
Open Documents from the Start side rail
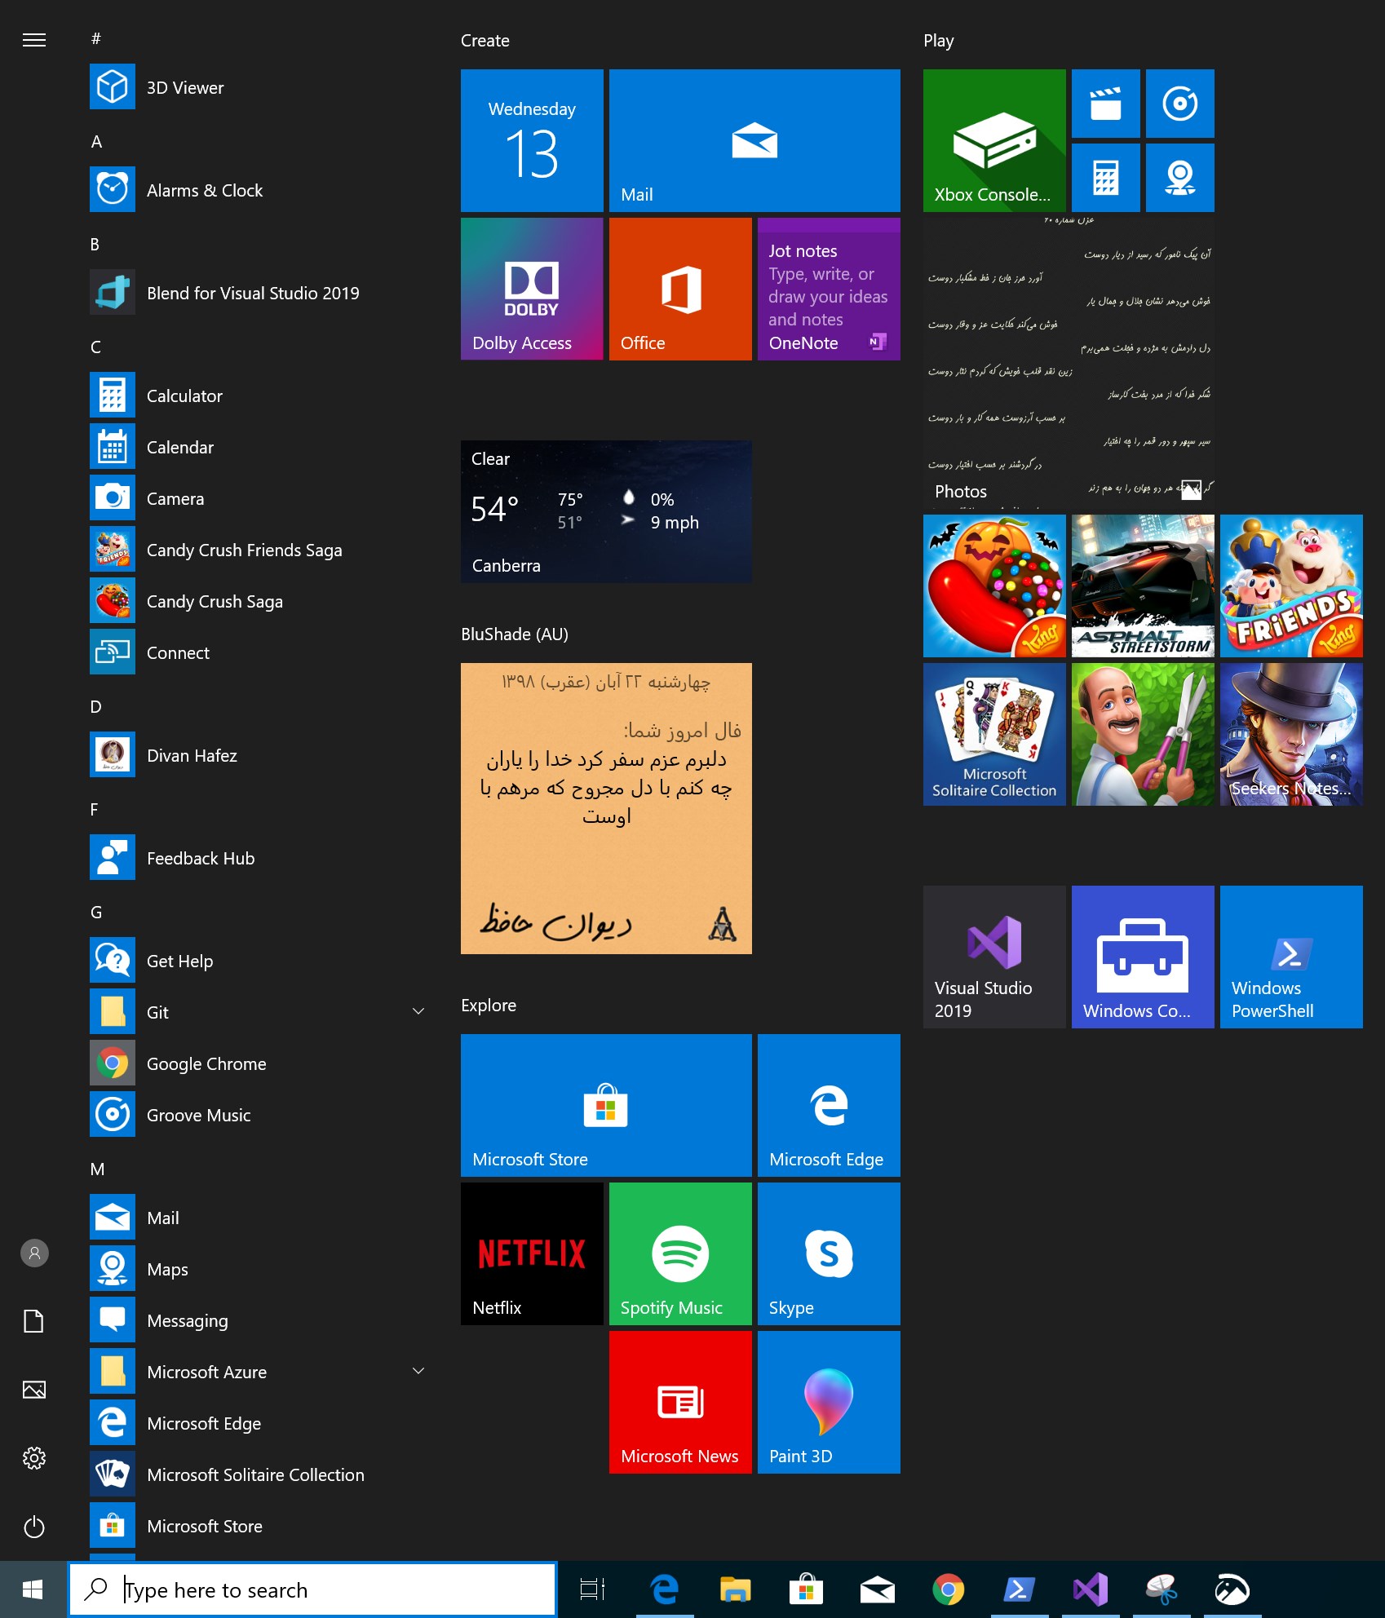click(x=34, y=1321)
